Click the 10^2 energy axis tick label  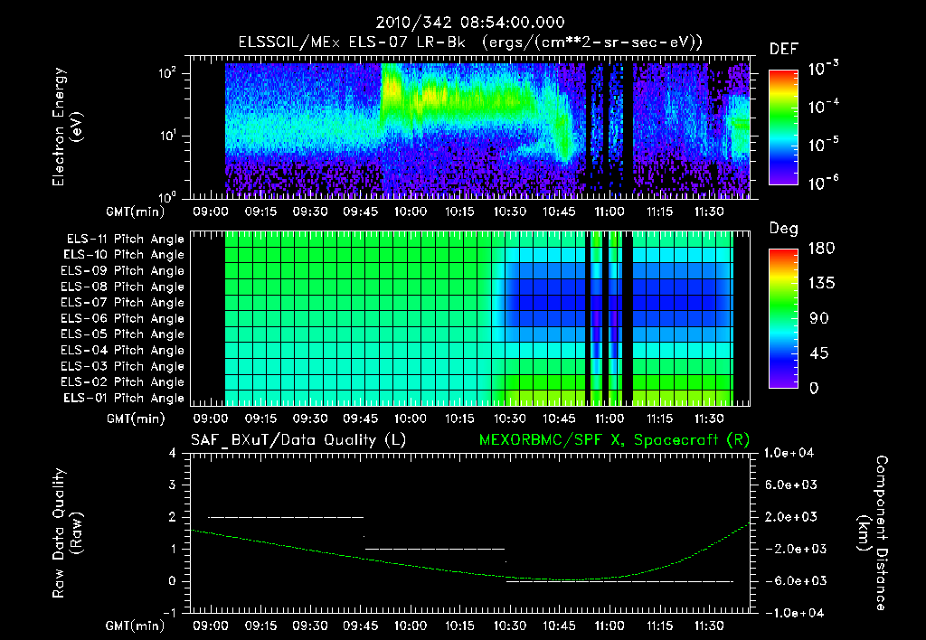(x=167, y=73)
